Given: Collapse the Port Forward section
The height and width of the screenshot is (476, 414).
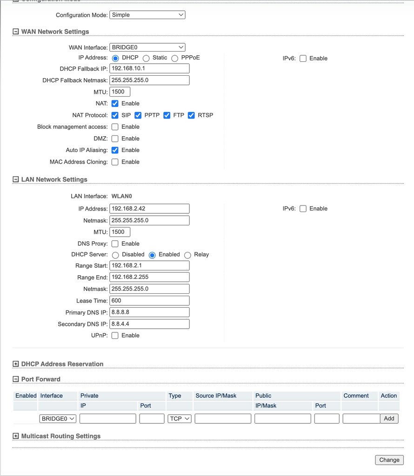Looking at the screenshot, I should [x=16, y=379].
